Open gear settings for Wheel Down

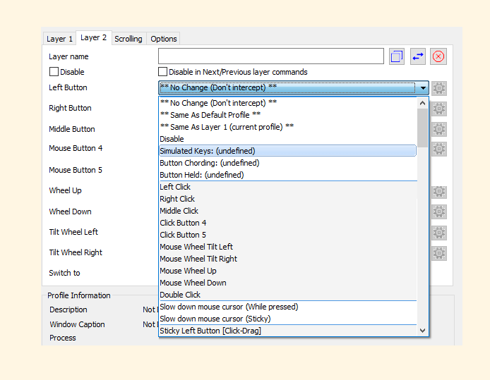coord(439,212)
